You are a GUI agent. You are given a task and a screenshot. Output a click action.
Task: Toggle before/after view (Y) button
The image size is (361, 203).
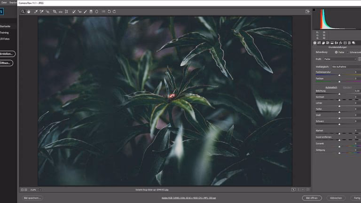point(293,189)
